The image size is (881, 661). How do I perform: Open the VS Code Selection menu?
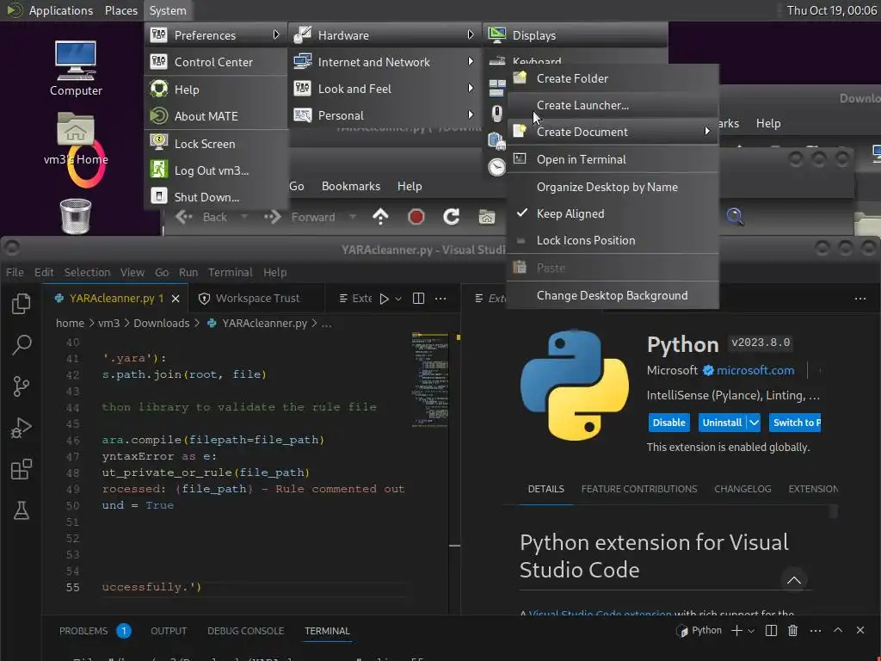coord(87,272)
